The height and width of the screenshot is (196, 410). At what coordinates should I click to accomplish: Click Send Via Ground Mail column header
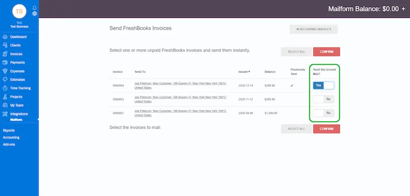click(x=324, y=72)
